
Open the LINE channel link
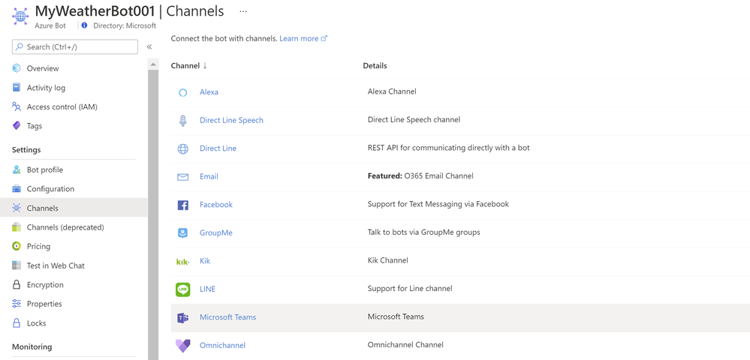[208, 289]
